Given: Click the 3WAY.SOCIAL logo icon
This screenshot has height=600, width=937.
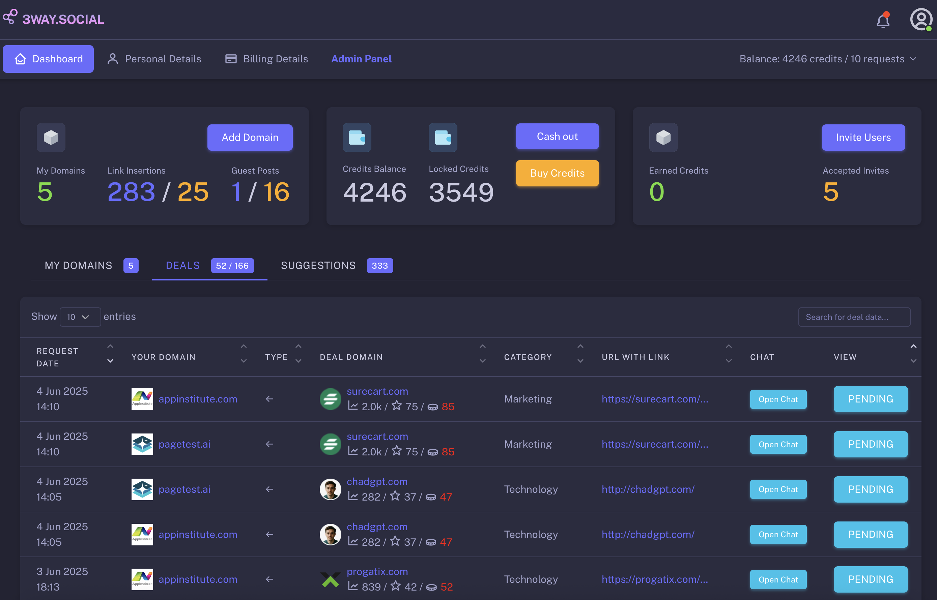Looking at the screenshot, I should point(10,17).
